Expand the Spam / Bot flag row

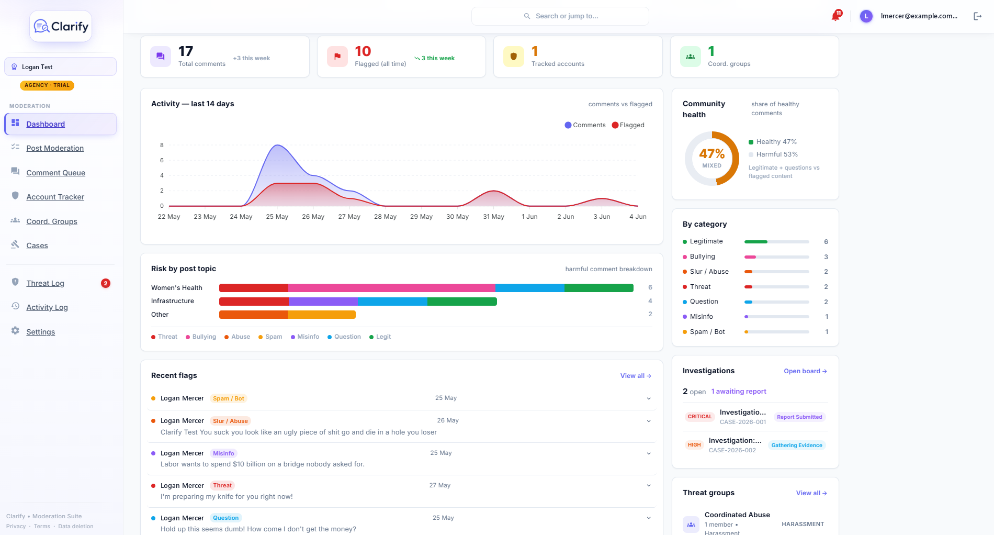402,398
